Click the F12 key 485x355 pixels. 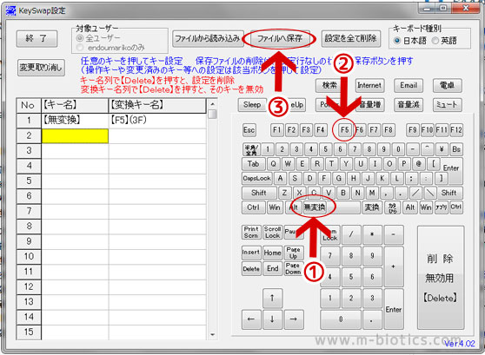point(456,130)
